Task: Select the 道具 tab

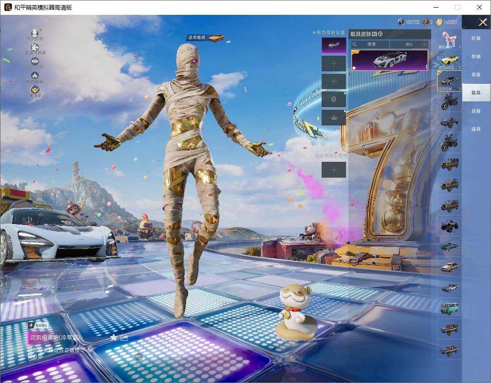Action: click(x=476, y=129)
